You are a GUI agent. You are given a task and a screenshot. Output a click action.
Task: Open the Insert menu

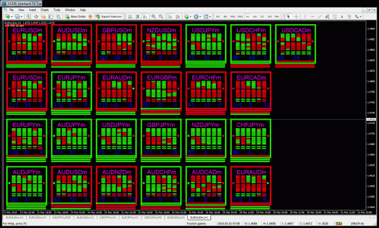coord(32,10)
